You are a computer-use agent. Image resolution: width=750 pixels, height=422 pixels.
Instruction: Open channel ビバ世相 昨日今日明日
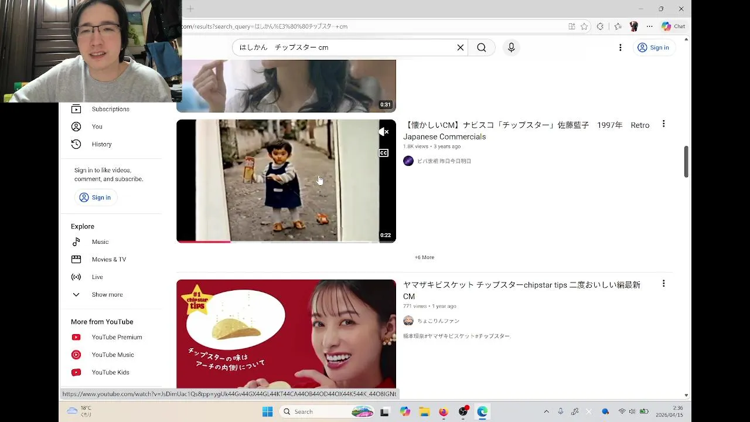444,161
